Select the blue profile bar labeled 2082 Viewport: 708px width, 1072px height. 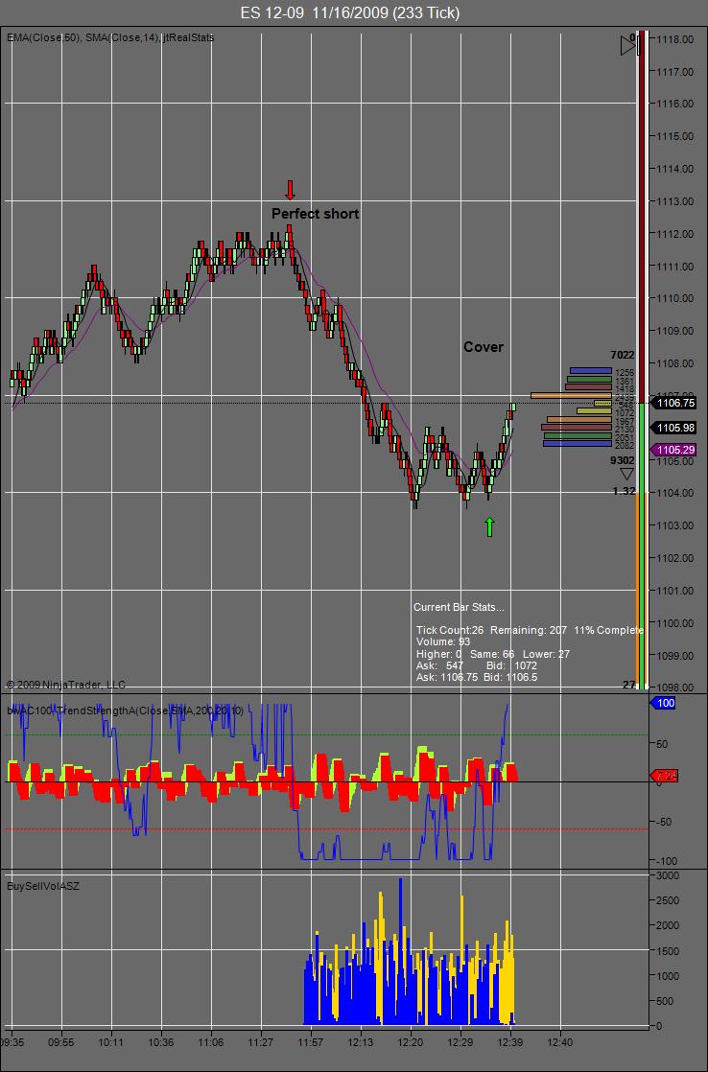578,444
